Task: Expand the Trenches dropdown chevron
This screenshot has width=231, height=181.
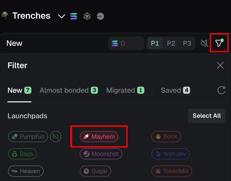Action: point(61,16)
